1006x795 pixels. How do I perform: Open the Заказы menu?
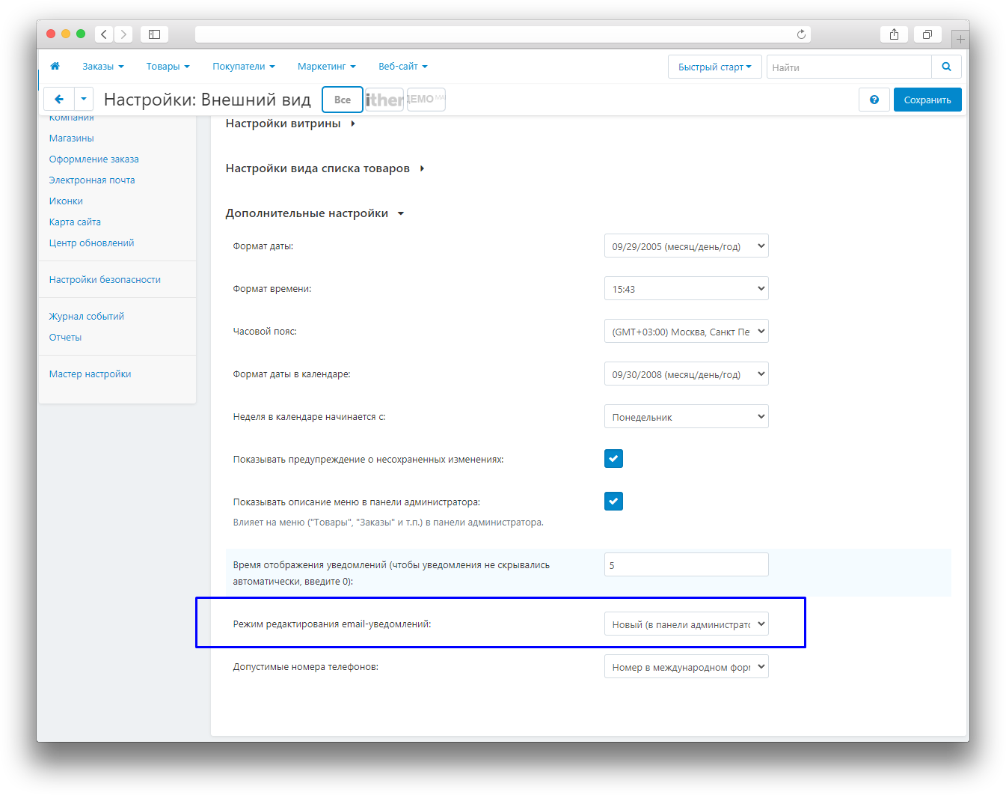click(103, 67)
